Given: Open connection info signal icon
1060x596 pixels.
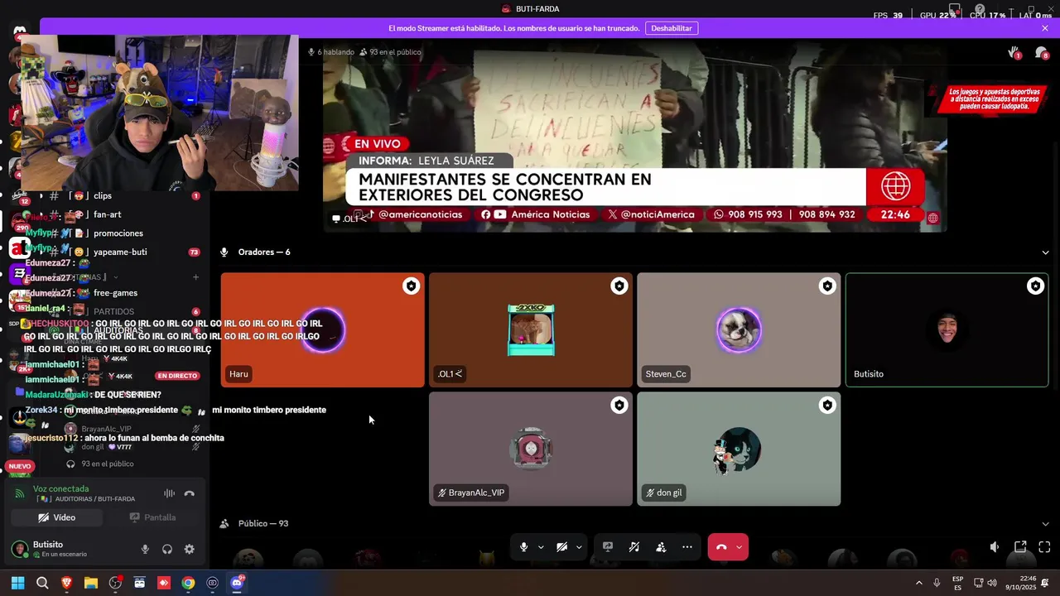Looking at the screenshot, I should tap(20, 493).
